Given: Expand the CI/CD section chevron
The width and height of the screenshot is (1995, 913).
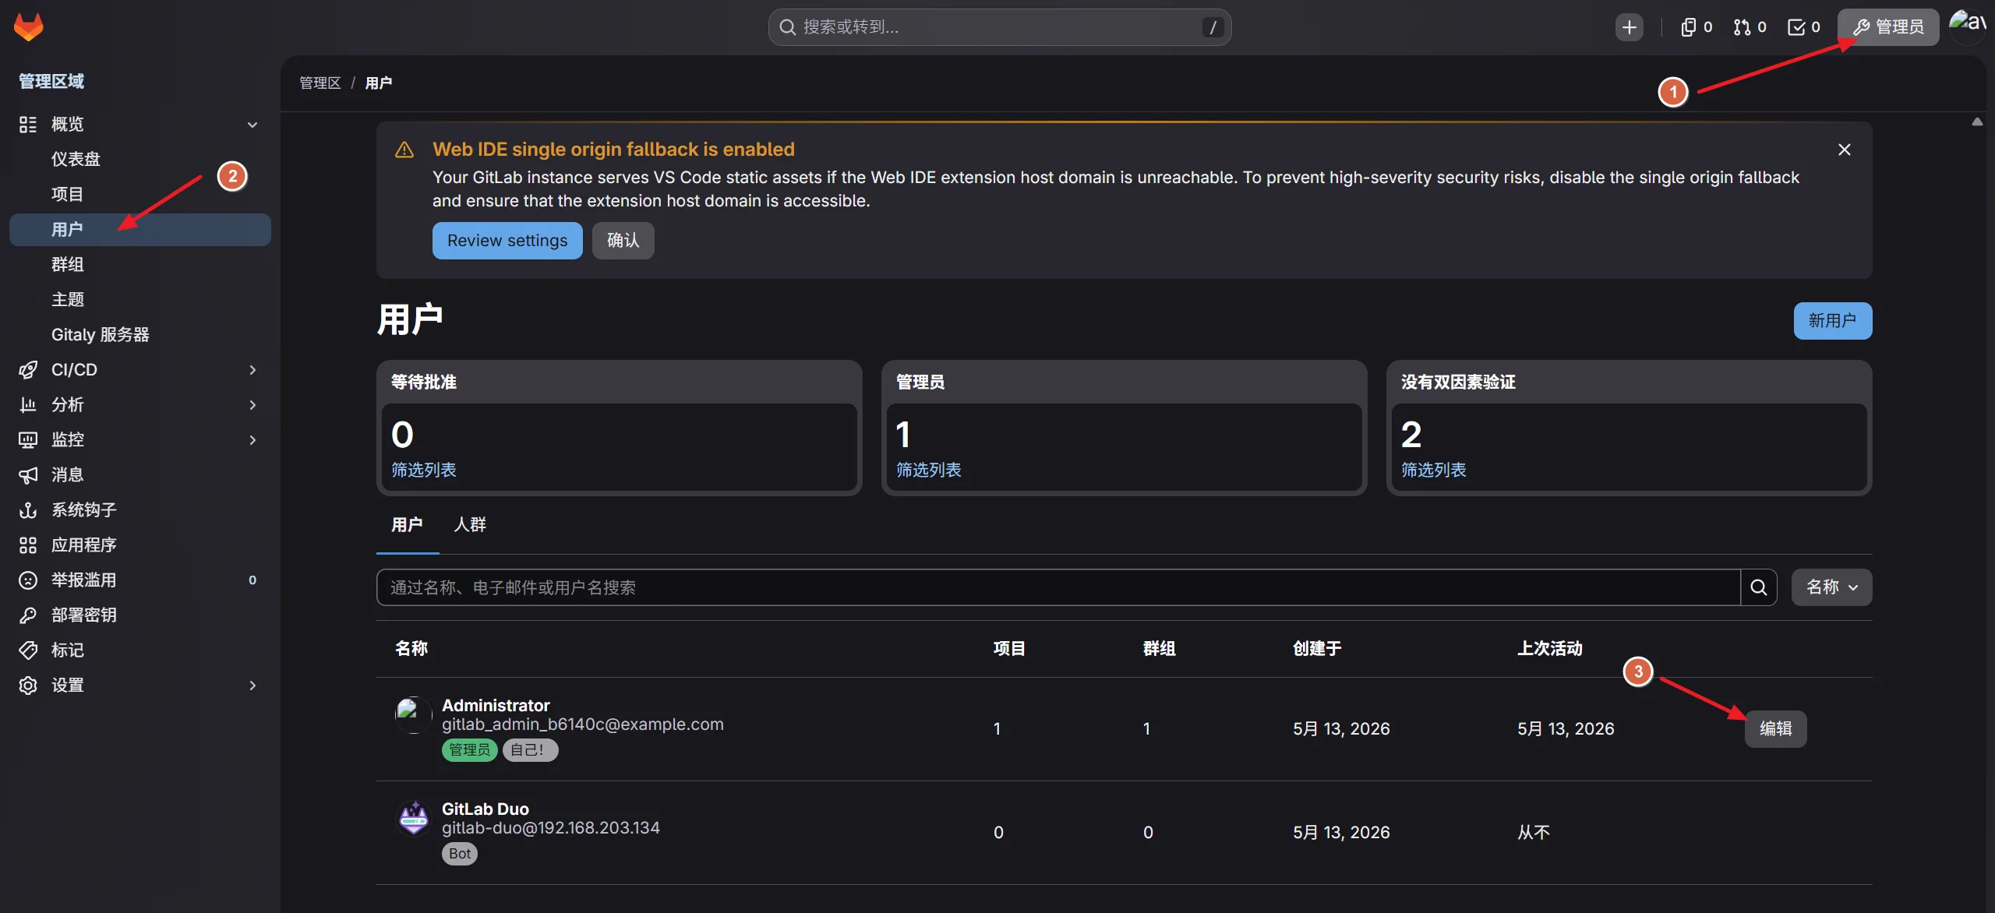Looking at the screenshot, I should tap(252, 370).
